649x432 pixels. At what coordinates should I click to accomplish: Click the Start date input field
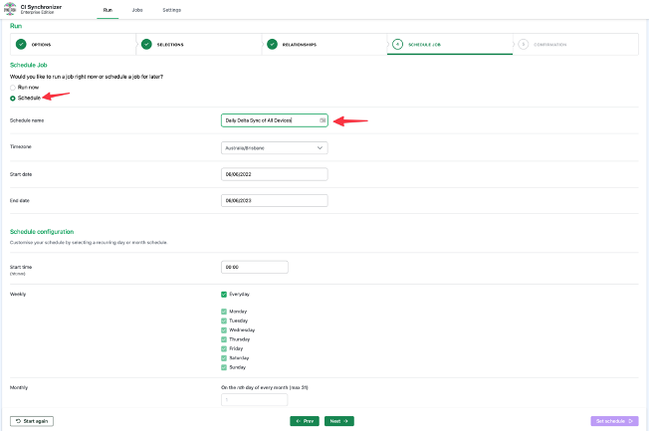275,174
